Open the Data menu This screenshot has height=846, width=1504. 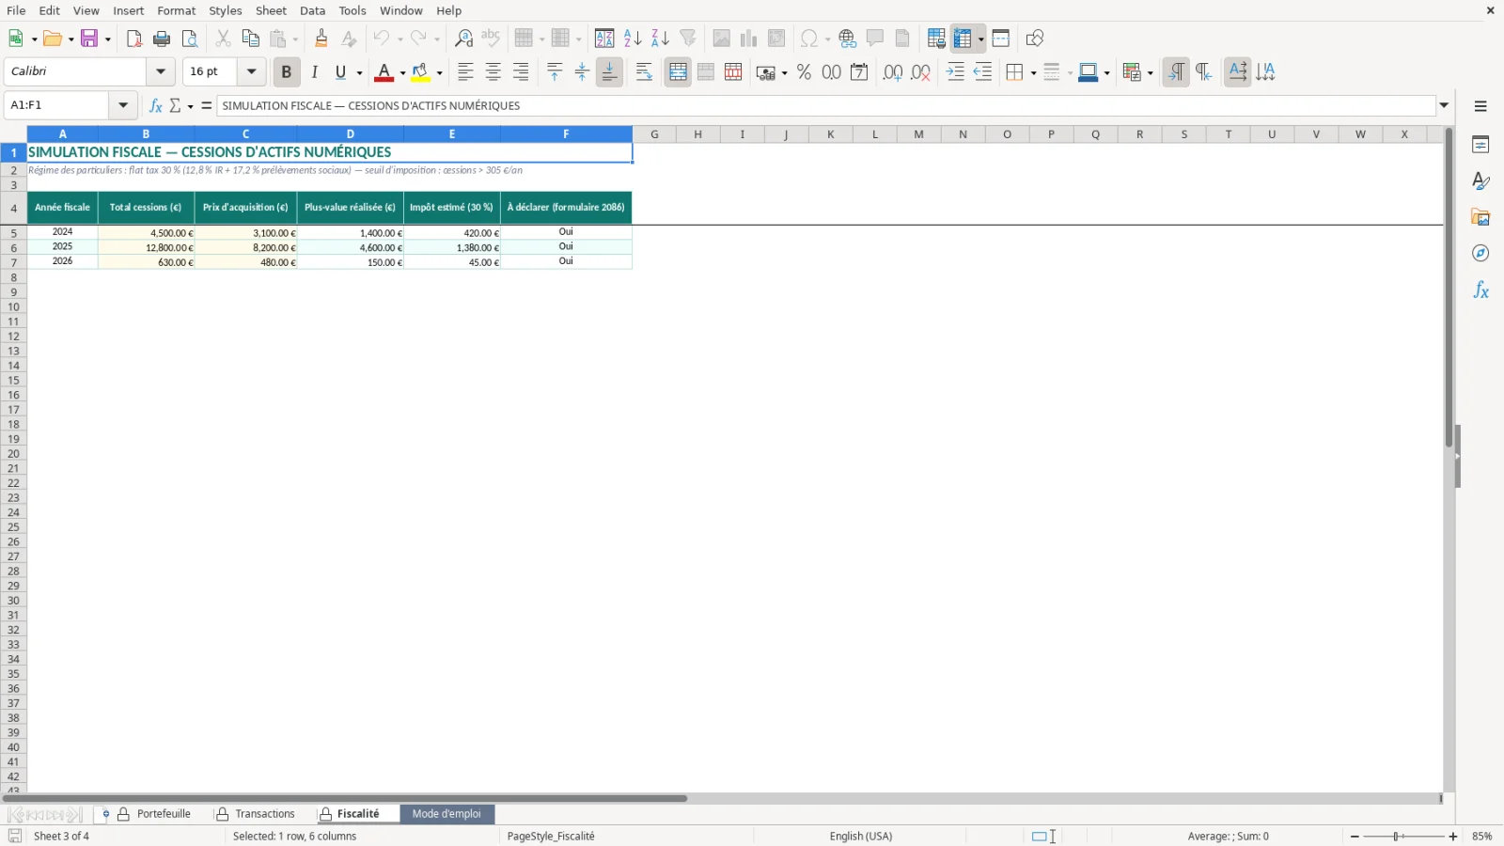312,10
